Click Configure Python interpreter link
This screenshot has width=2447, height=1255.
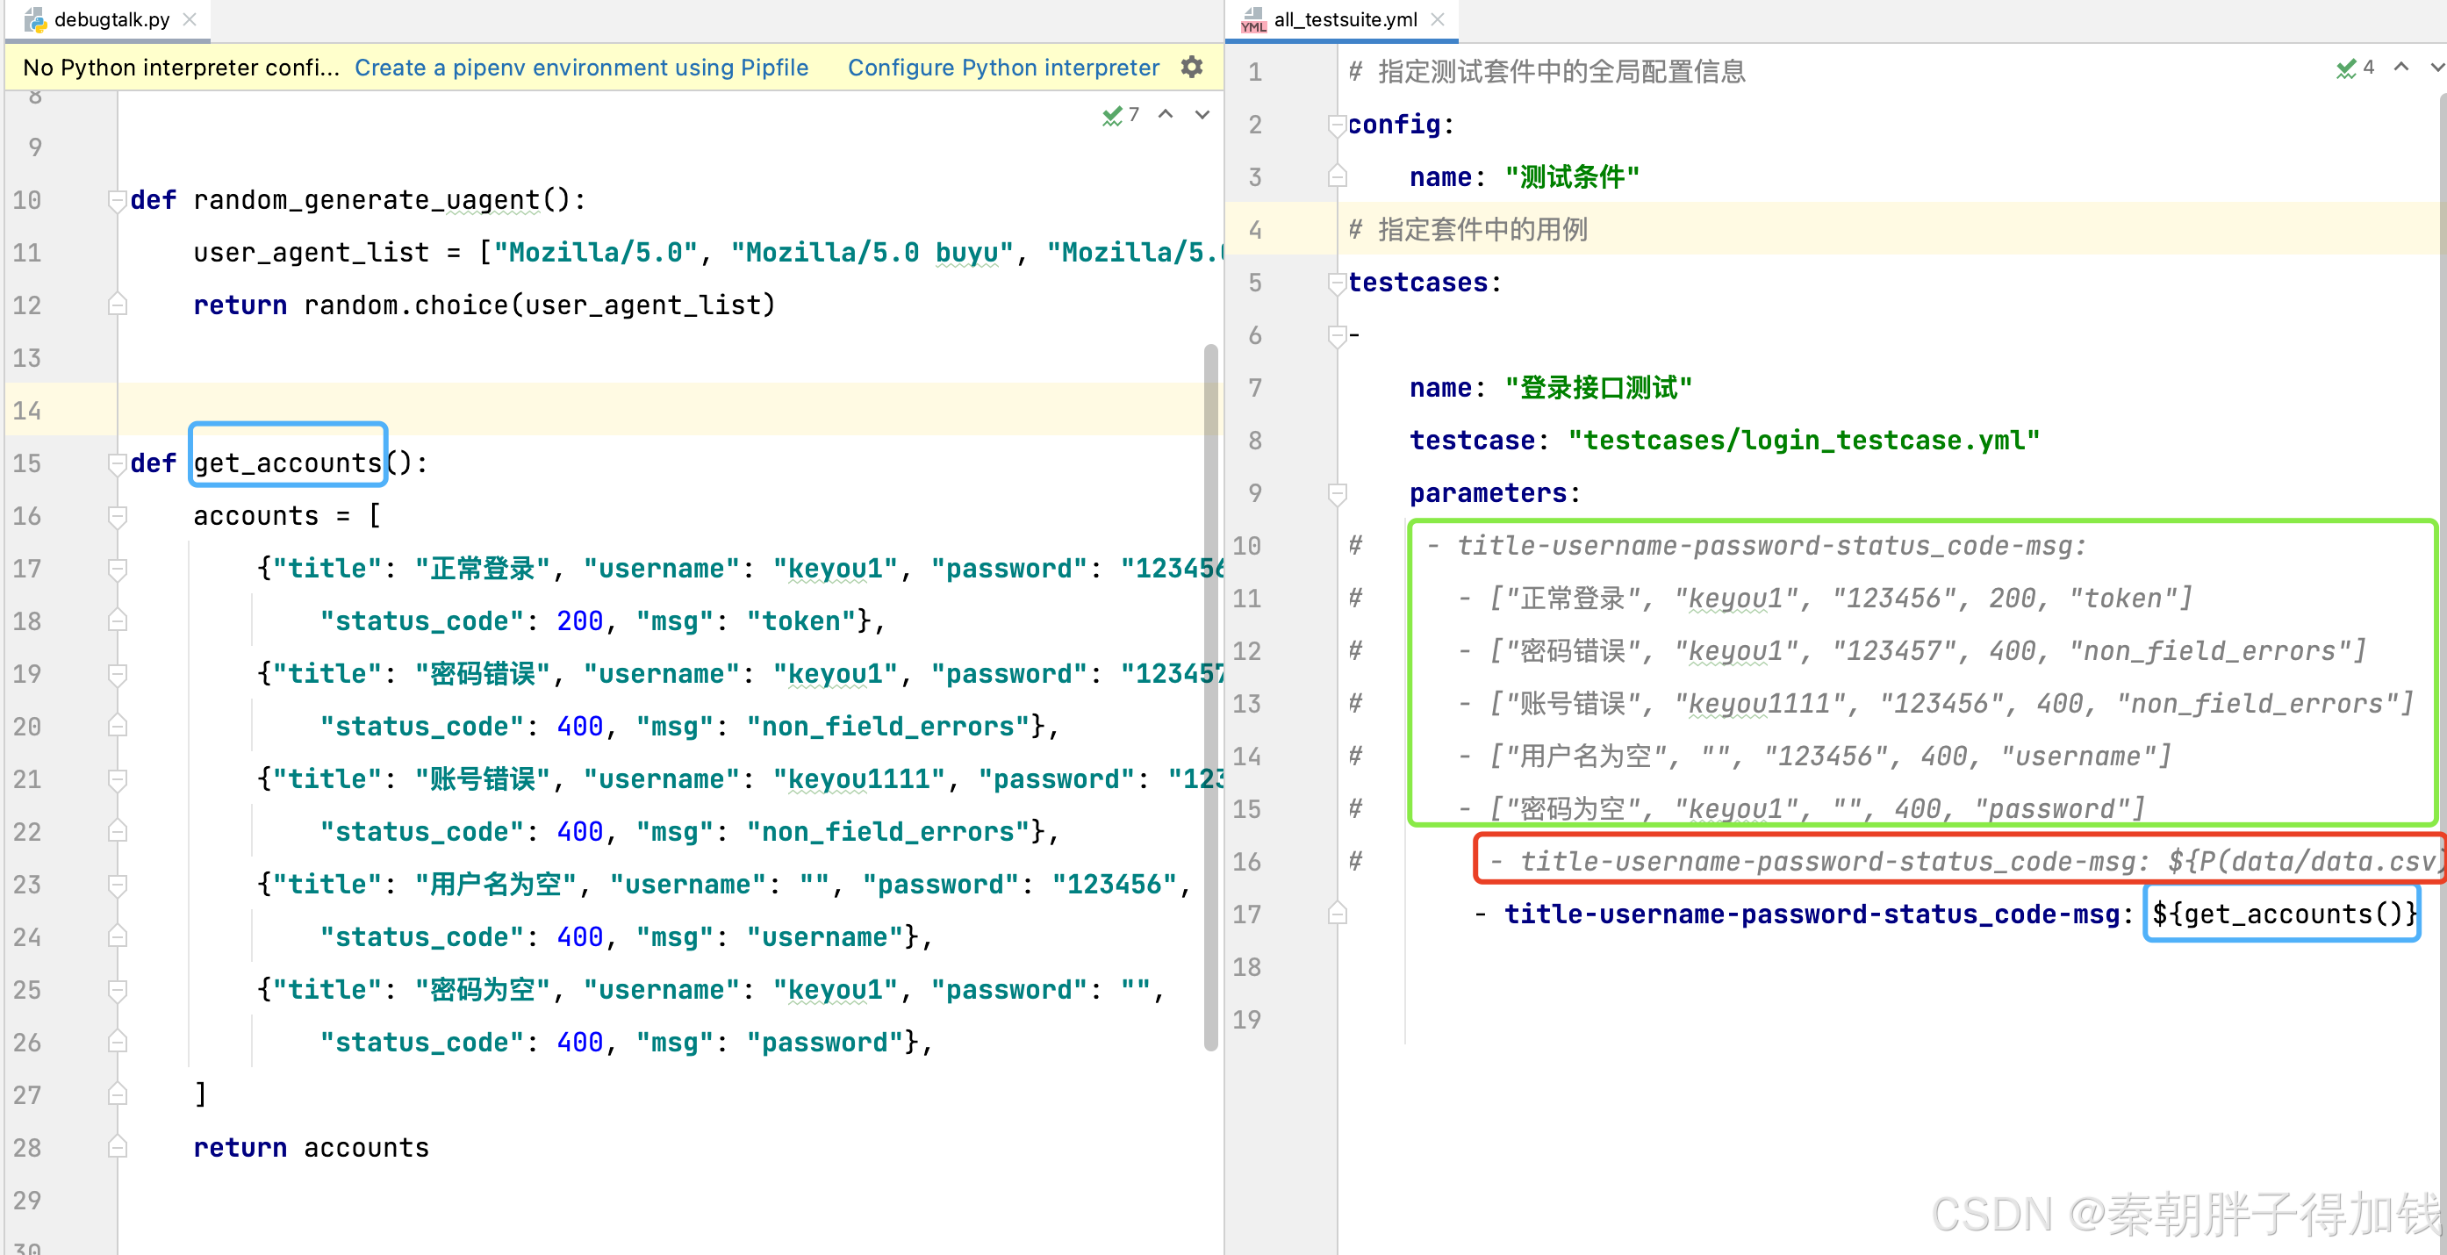[x=1003, y=68]
